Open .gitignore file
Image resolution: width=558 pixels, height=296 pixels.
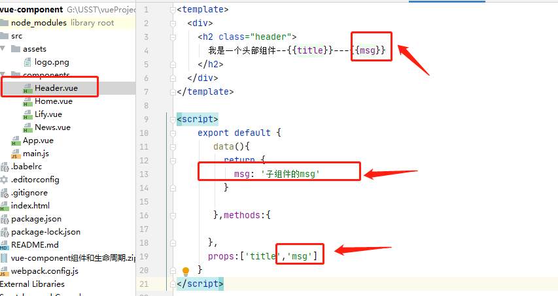(x=29, y=193)
